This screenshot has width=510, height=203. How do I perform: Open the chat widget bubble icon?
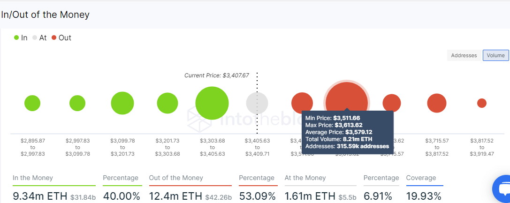click(502, 188)
